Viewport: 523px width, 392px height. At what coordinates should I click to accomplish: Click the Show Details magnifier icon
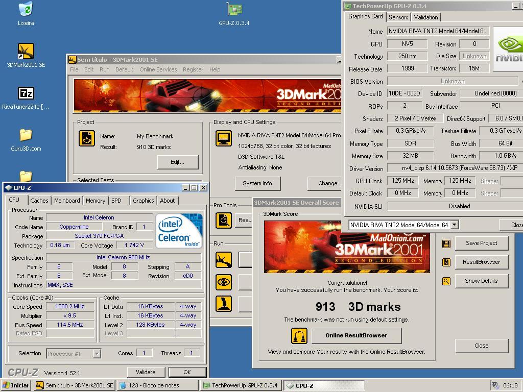tap(446, 281)
